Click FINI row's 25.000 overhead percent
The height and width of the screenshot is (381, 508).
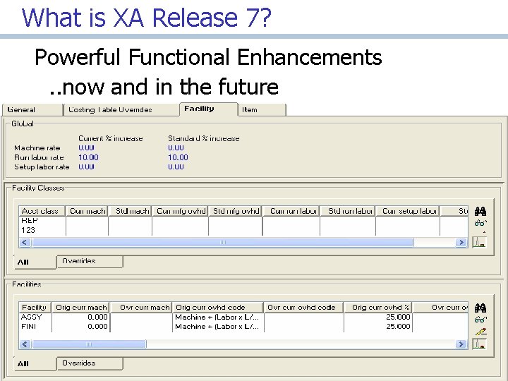point(398,327)
